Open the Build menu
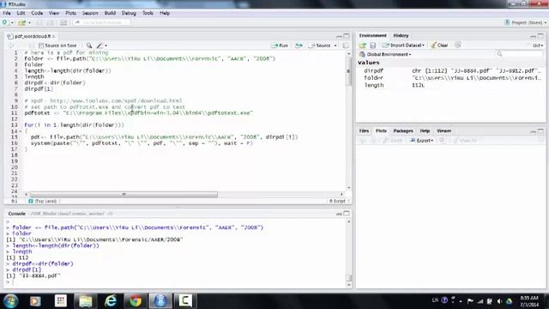 pos(110,13)
